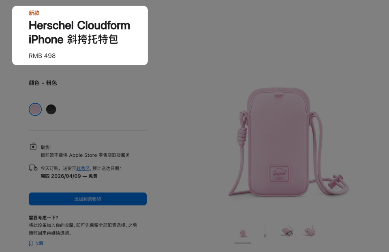Select the front-view bag thumbnail
Image resolution: width=389 pixels, height=252 pixels.
tap(243, 233)
